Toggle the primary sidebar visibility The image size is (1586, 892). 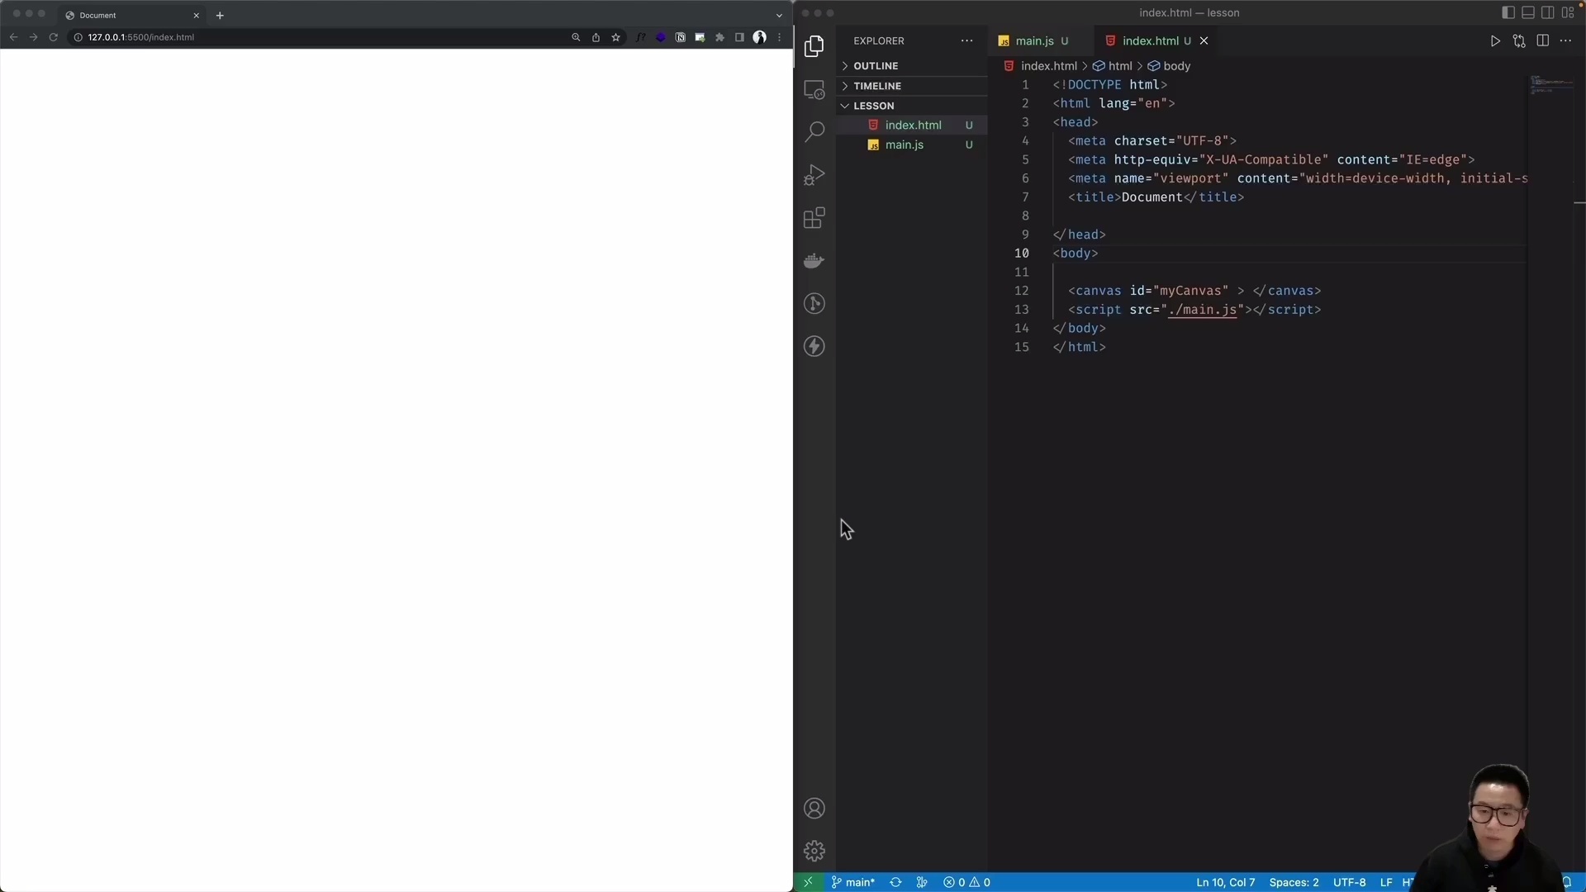pyautogui.click(x=1508, y=12)
